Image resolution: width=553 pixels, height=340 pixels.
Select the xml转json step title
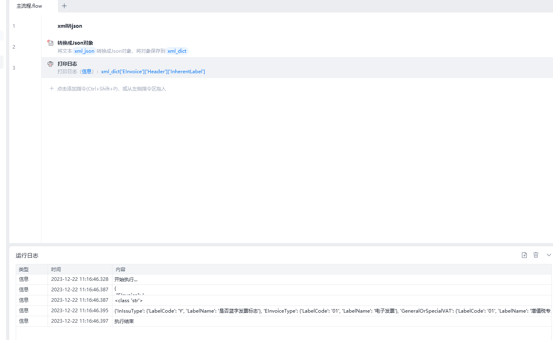pos(70,26)
